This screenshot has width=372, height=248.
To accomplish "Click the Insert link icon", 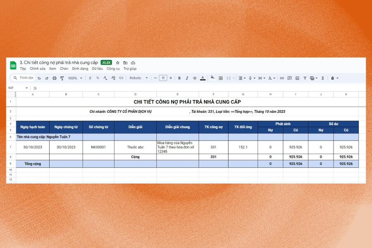I will [x=282, y=78].
